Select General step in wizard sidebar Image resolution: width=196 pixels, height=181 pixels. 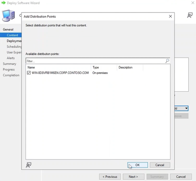coord(8,29)
